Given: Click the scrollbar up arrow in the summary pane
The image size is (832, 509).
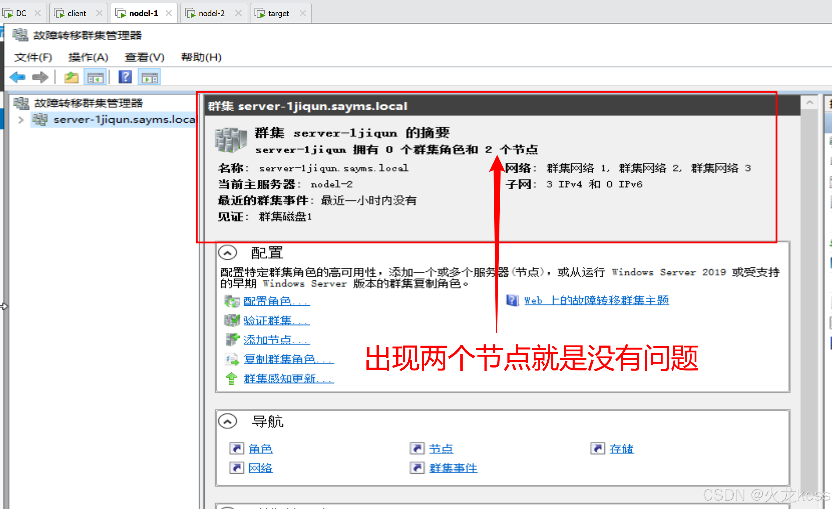Looking at the screenshot, I should click(x=810, y=103).
